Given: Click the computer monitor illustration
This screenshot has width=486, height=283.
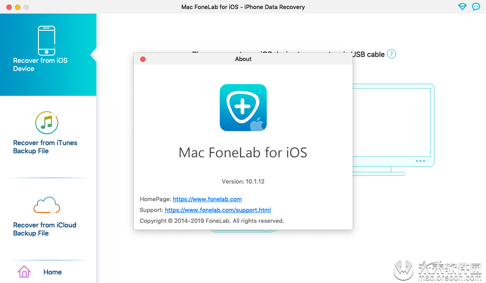Looking at the screenshot, I should point(393,130).
